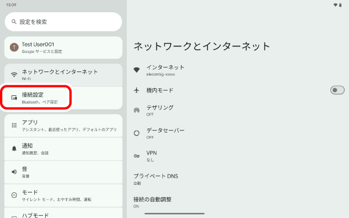
Task: Open the Test User001 avatar icon
Action: point(14,48)
